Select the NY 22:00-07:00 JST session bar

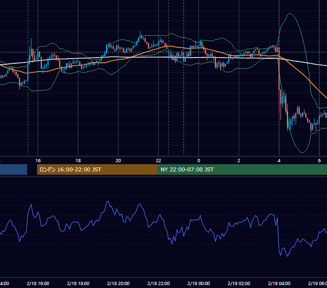click(x=242, y=169)
